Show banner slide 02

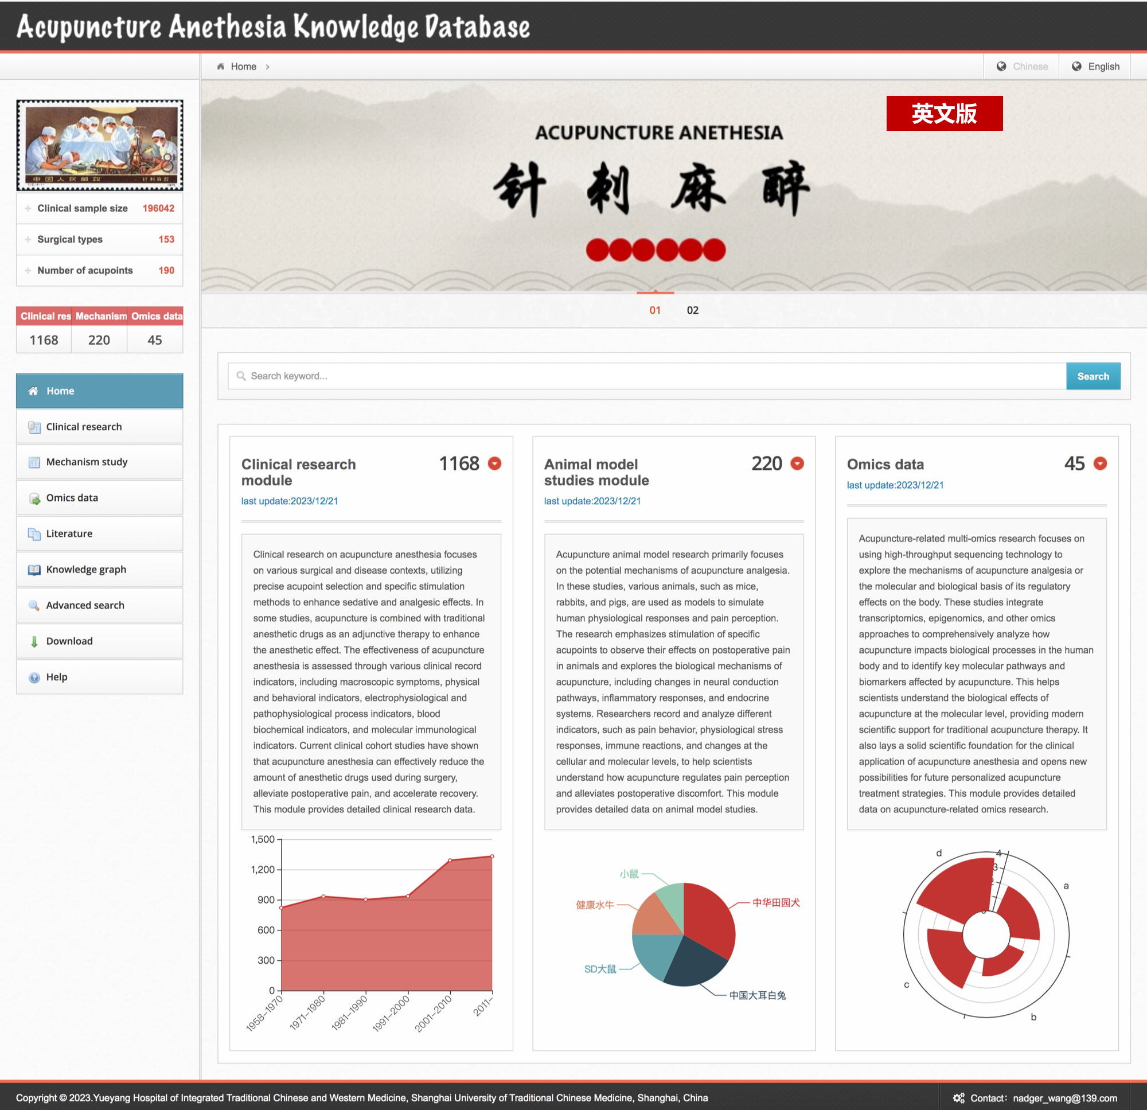(x=692, y=310)
